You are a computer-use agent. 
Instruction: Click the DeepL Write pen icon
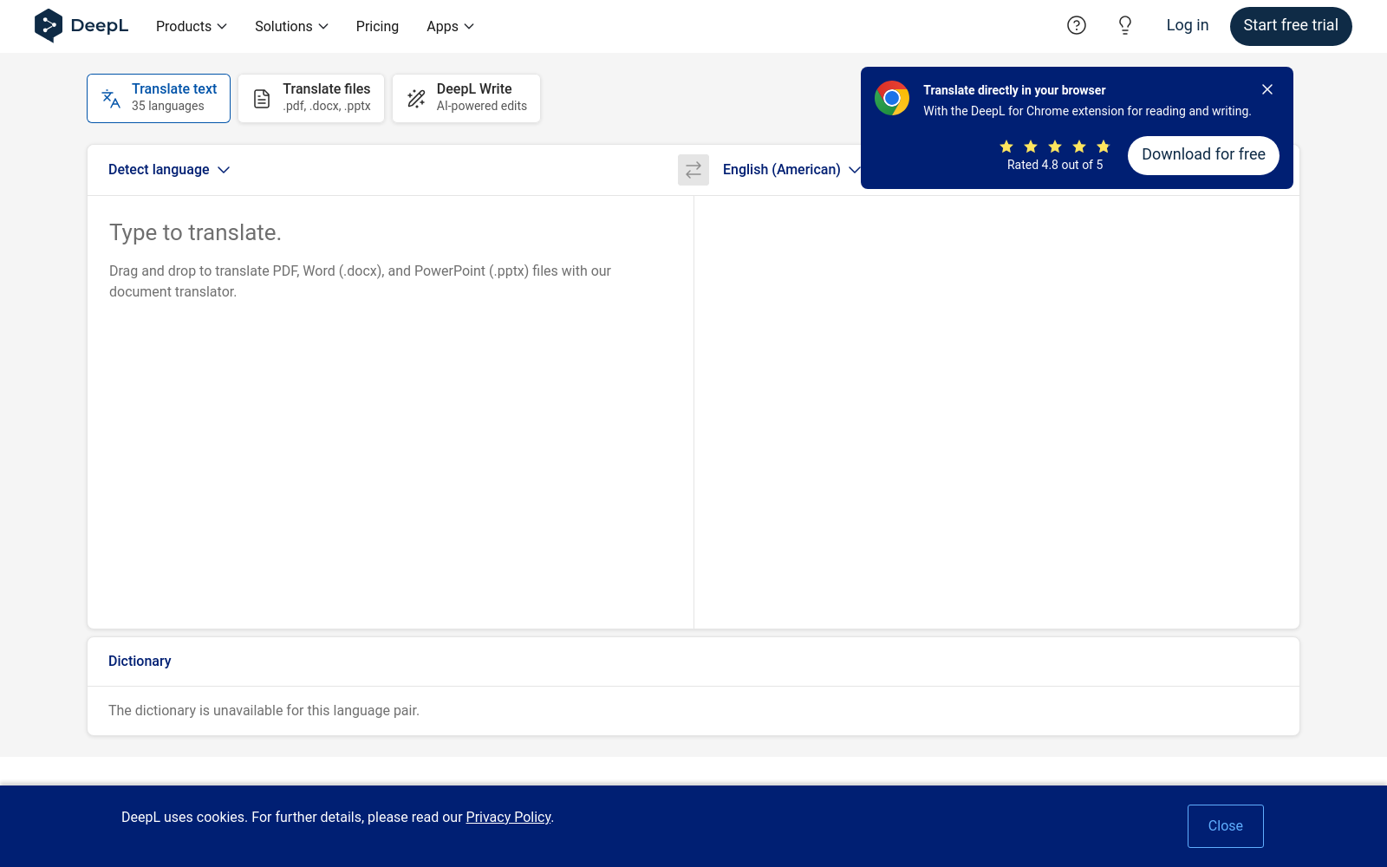click(417, 99)
